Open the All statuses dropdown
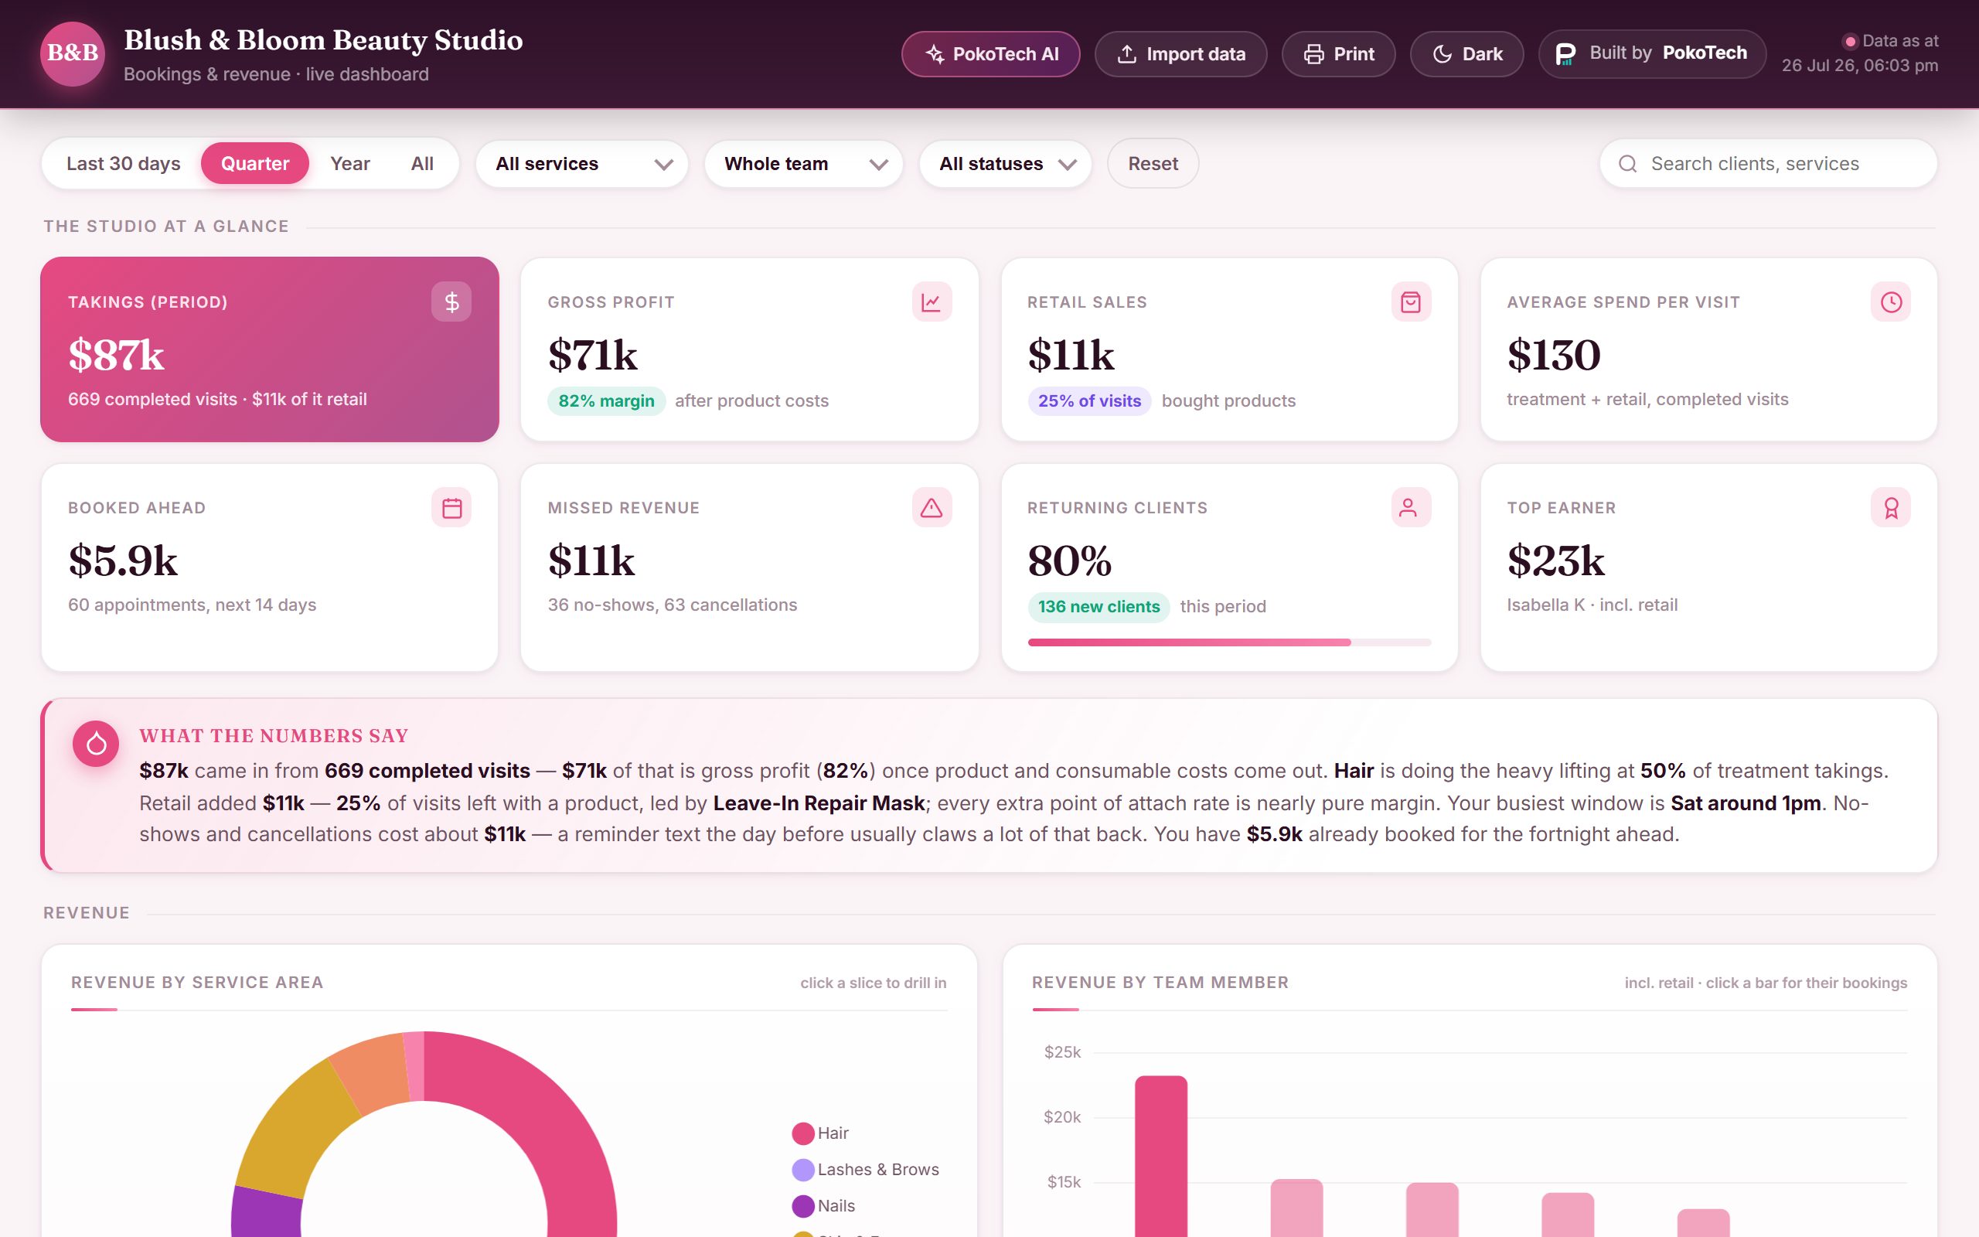The image size is (1979, 1237). point(1005,164)
